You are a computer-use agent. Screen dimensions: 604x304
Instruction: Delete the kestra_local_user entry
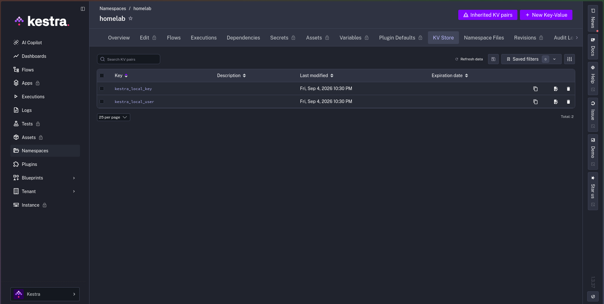[568, 102]
